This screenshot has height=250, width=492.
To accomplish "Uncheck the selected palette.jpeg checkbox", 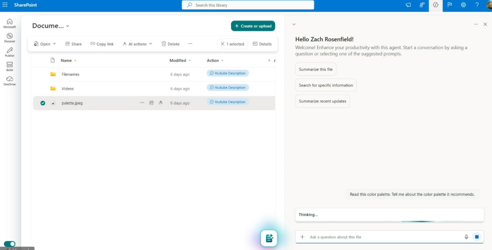I will (43, 103).
